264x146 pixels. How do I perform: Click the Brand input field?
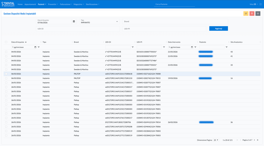(x=175, y=22)
